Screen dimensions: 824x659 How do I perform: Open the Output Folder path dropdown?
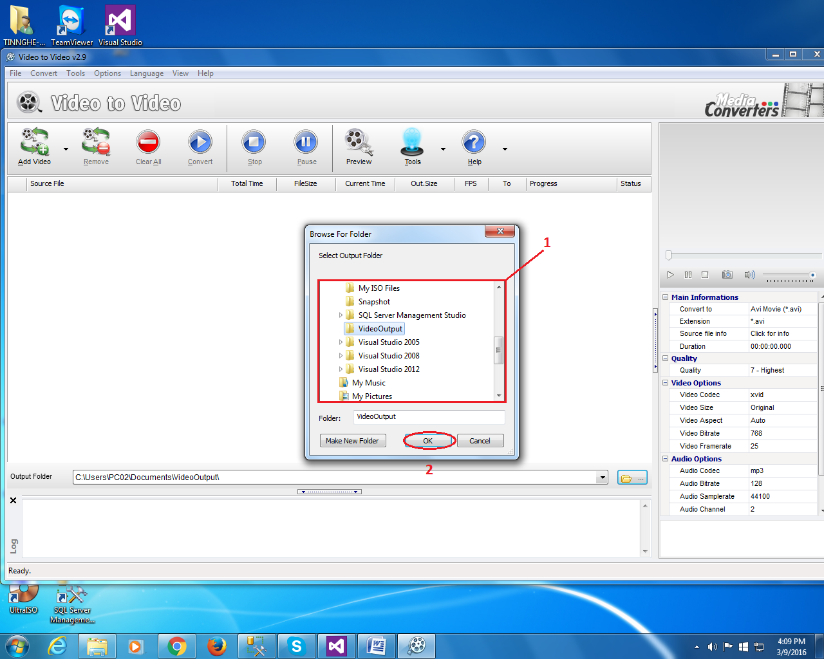(603, 478)
